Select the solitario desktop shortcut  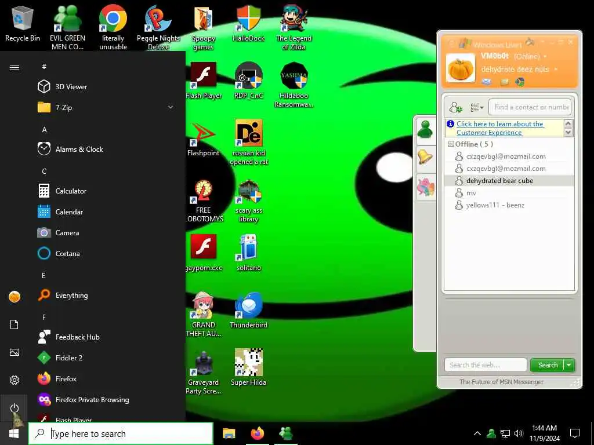tap(248, 253)
